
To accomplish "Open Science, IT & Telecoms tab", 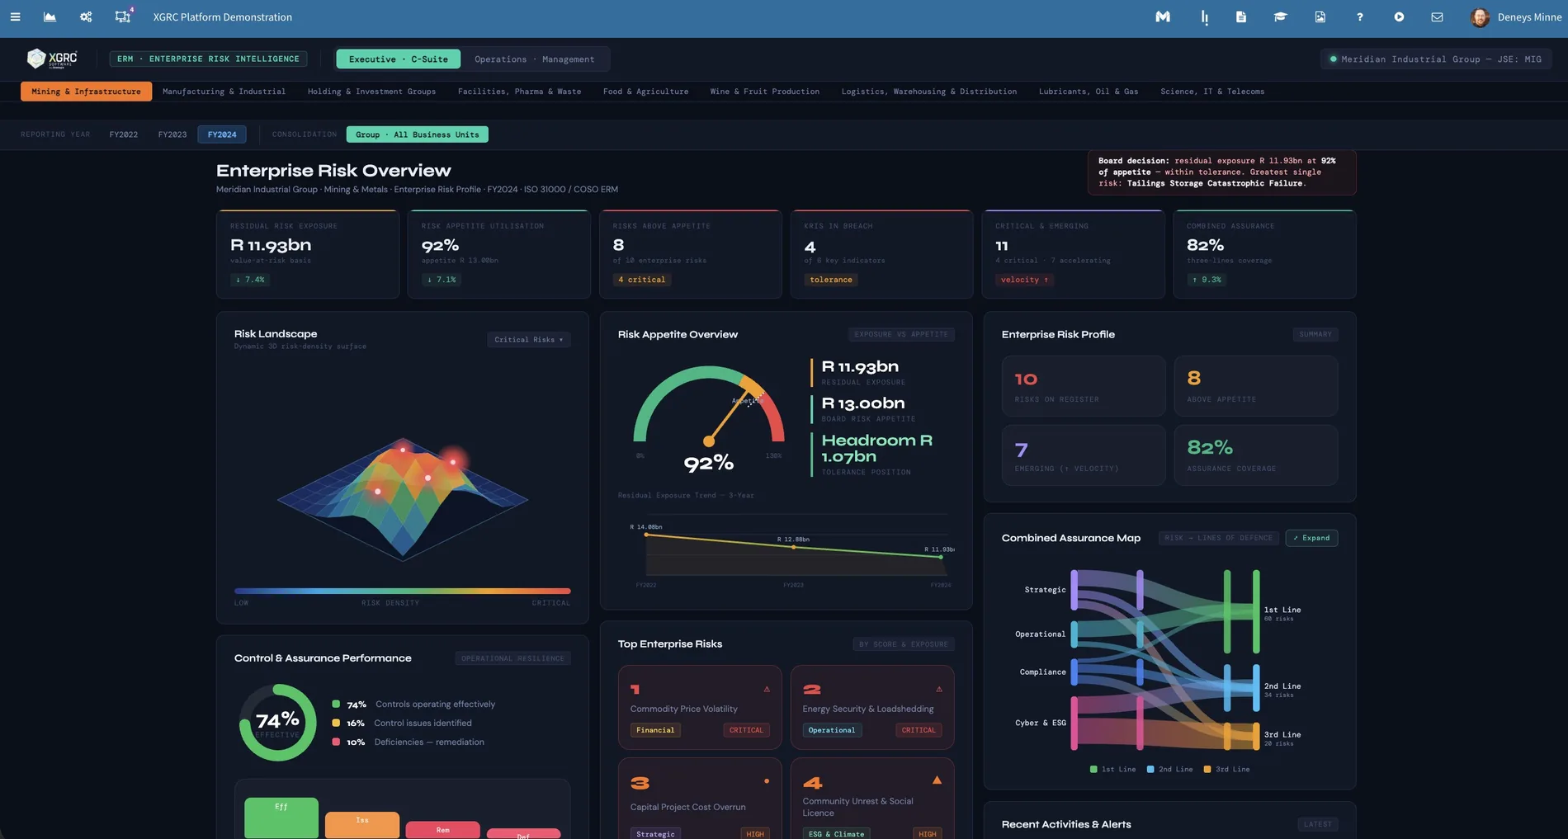I will coord(1211,92).
